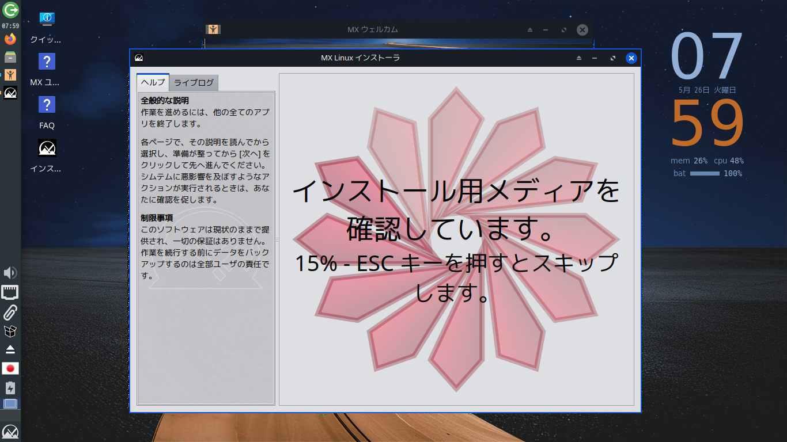Click the green logout icon in panel
Image resolution: width=787 pixels, height=442 pixels.
click(x=10, y=10)
